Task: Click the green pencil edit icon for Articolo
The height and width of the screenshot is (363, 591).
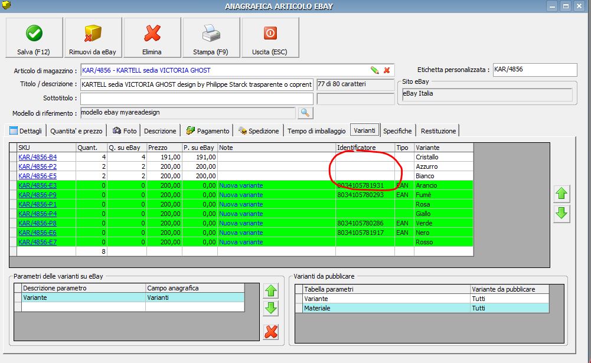Action: click(374, 70)
